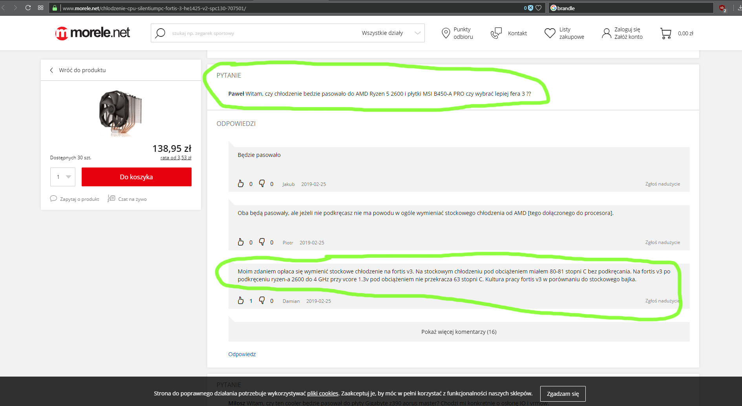Click the Dostępnych 30 szt. availability text

tap(71, 158)
